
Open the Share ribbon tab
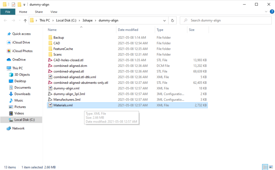[39, 11]
